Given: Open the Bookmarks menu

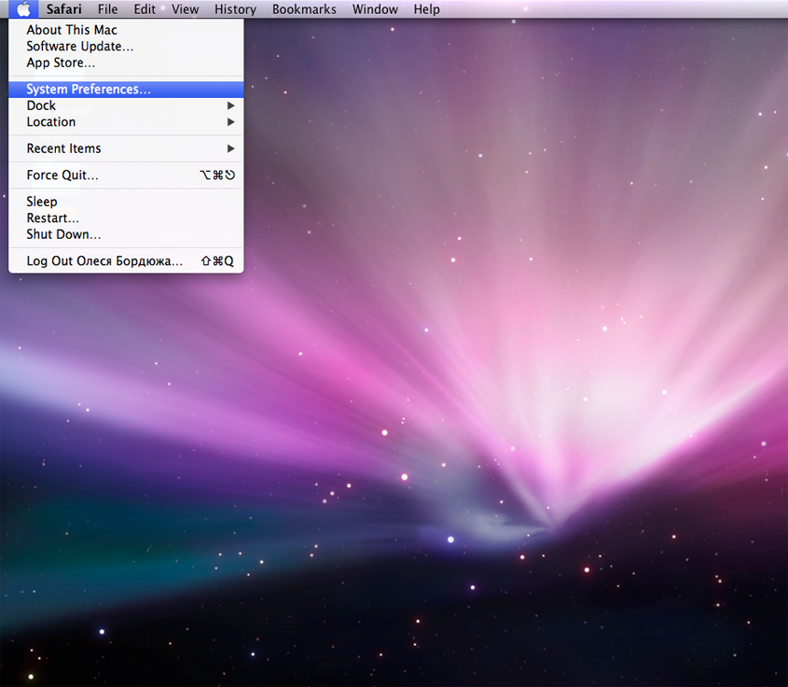Looking at the screenshot, I should coord(304,9).
